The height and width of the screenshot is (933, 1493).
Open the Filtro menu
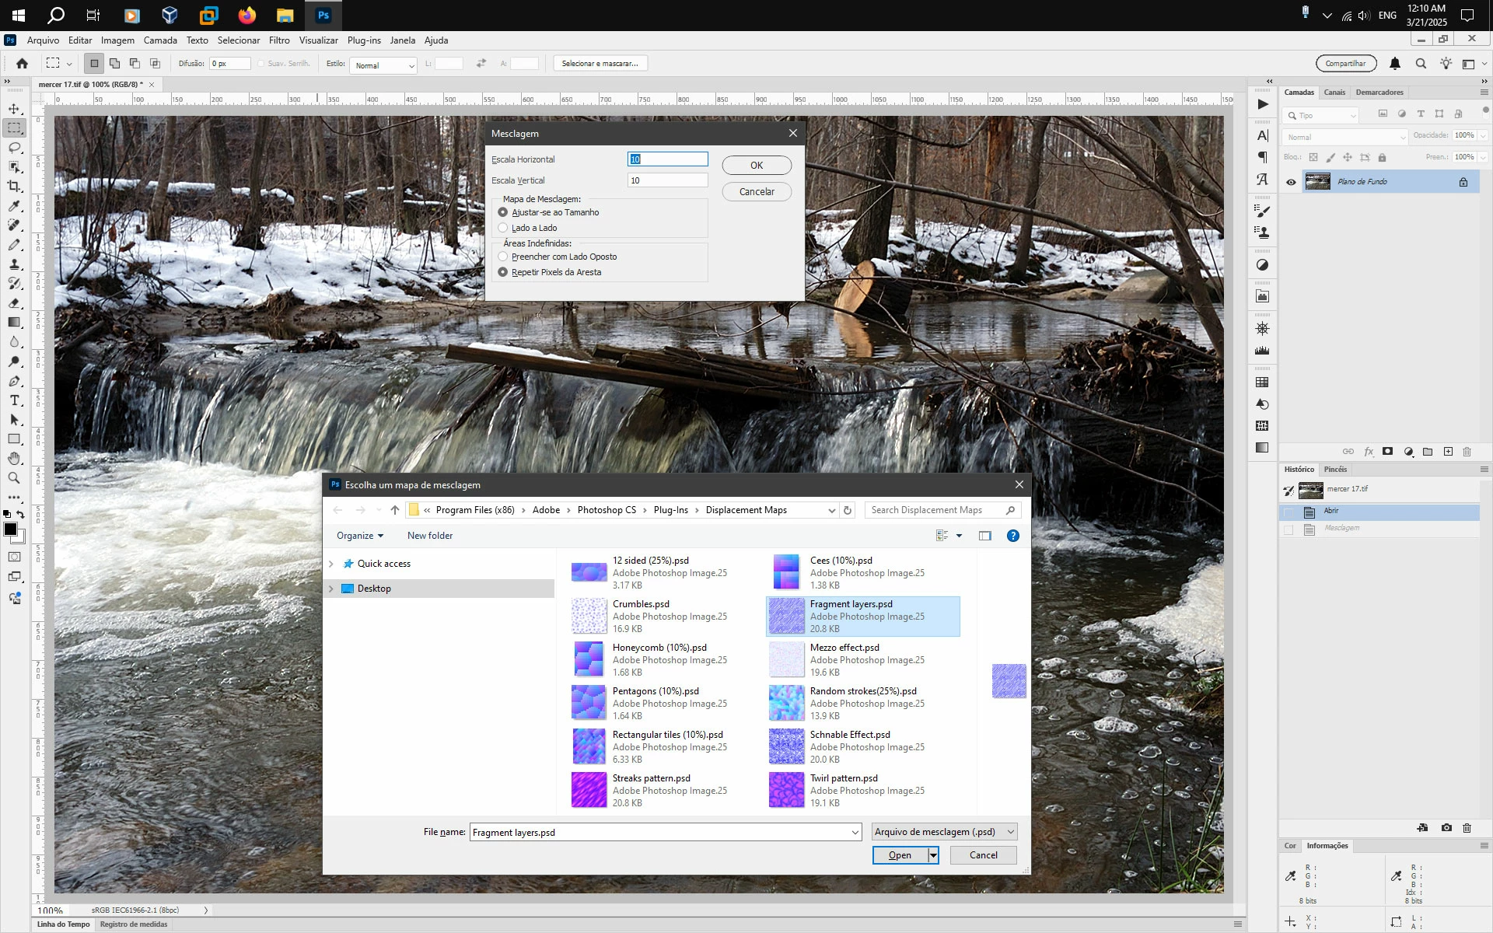[x=279, y=40]
